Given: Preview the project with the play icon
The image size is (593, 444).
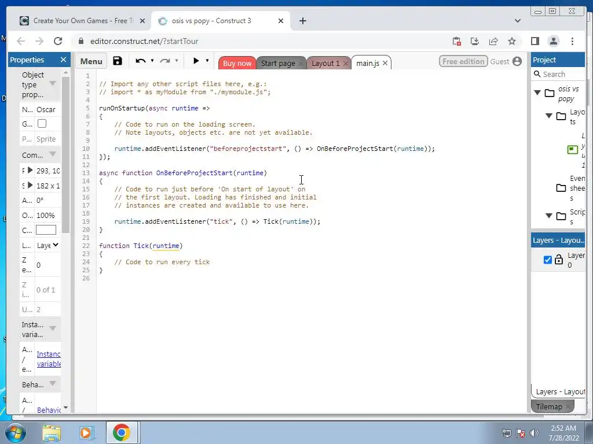Looking at the screenshot, I should click(x=196, y=61).
